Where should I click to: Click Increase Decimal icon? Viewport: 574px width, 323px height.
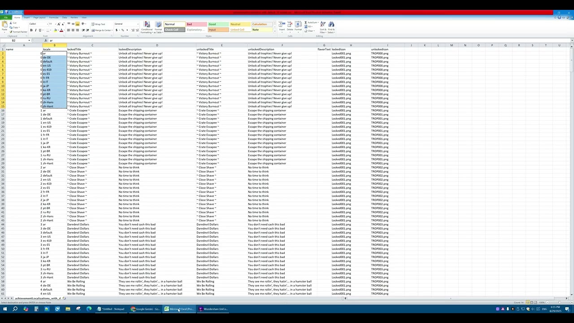click(133, 30)
